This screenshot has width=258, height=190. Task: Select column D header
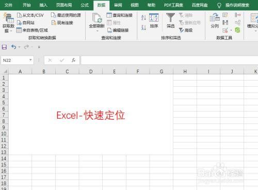tap(91, 71)
